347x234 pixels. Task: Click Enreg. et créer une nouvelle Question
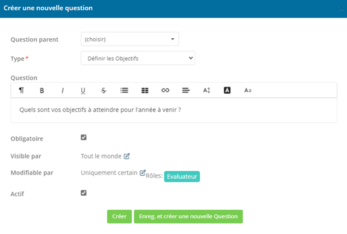(x=188, y=216)
